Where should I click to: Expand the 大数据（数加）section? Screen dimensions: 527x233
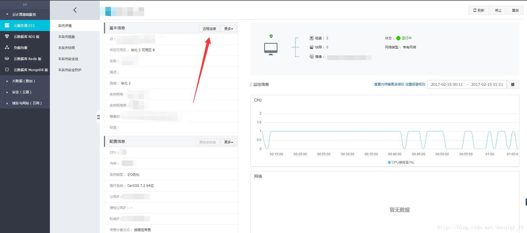[23, 81]
